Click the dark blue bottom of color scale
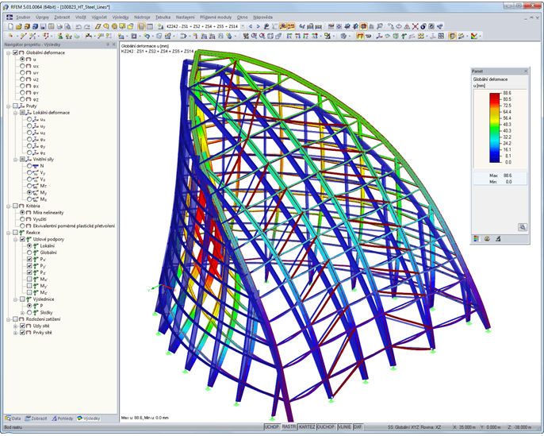The image size is (544, 436). [x=495, y=159]
